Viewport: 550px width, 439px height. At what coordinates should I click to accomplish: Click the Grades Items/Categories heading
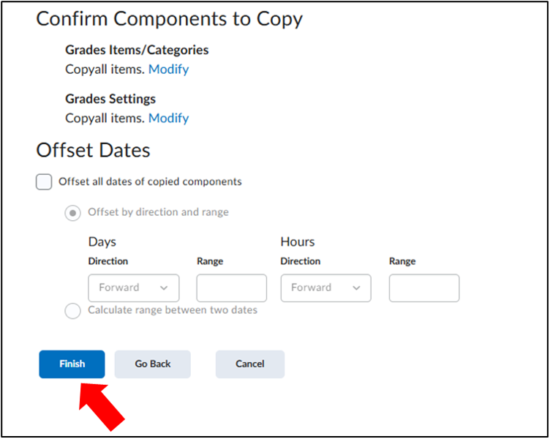[x=137, y=50]
